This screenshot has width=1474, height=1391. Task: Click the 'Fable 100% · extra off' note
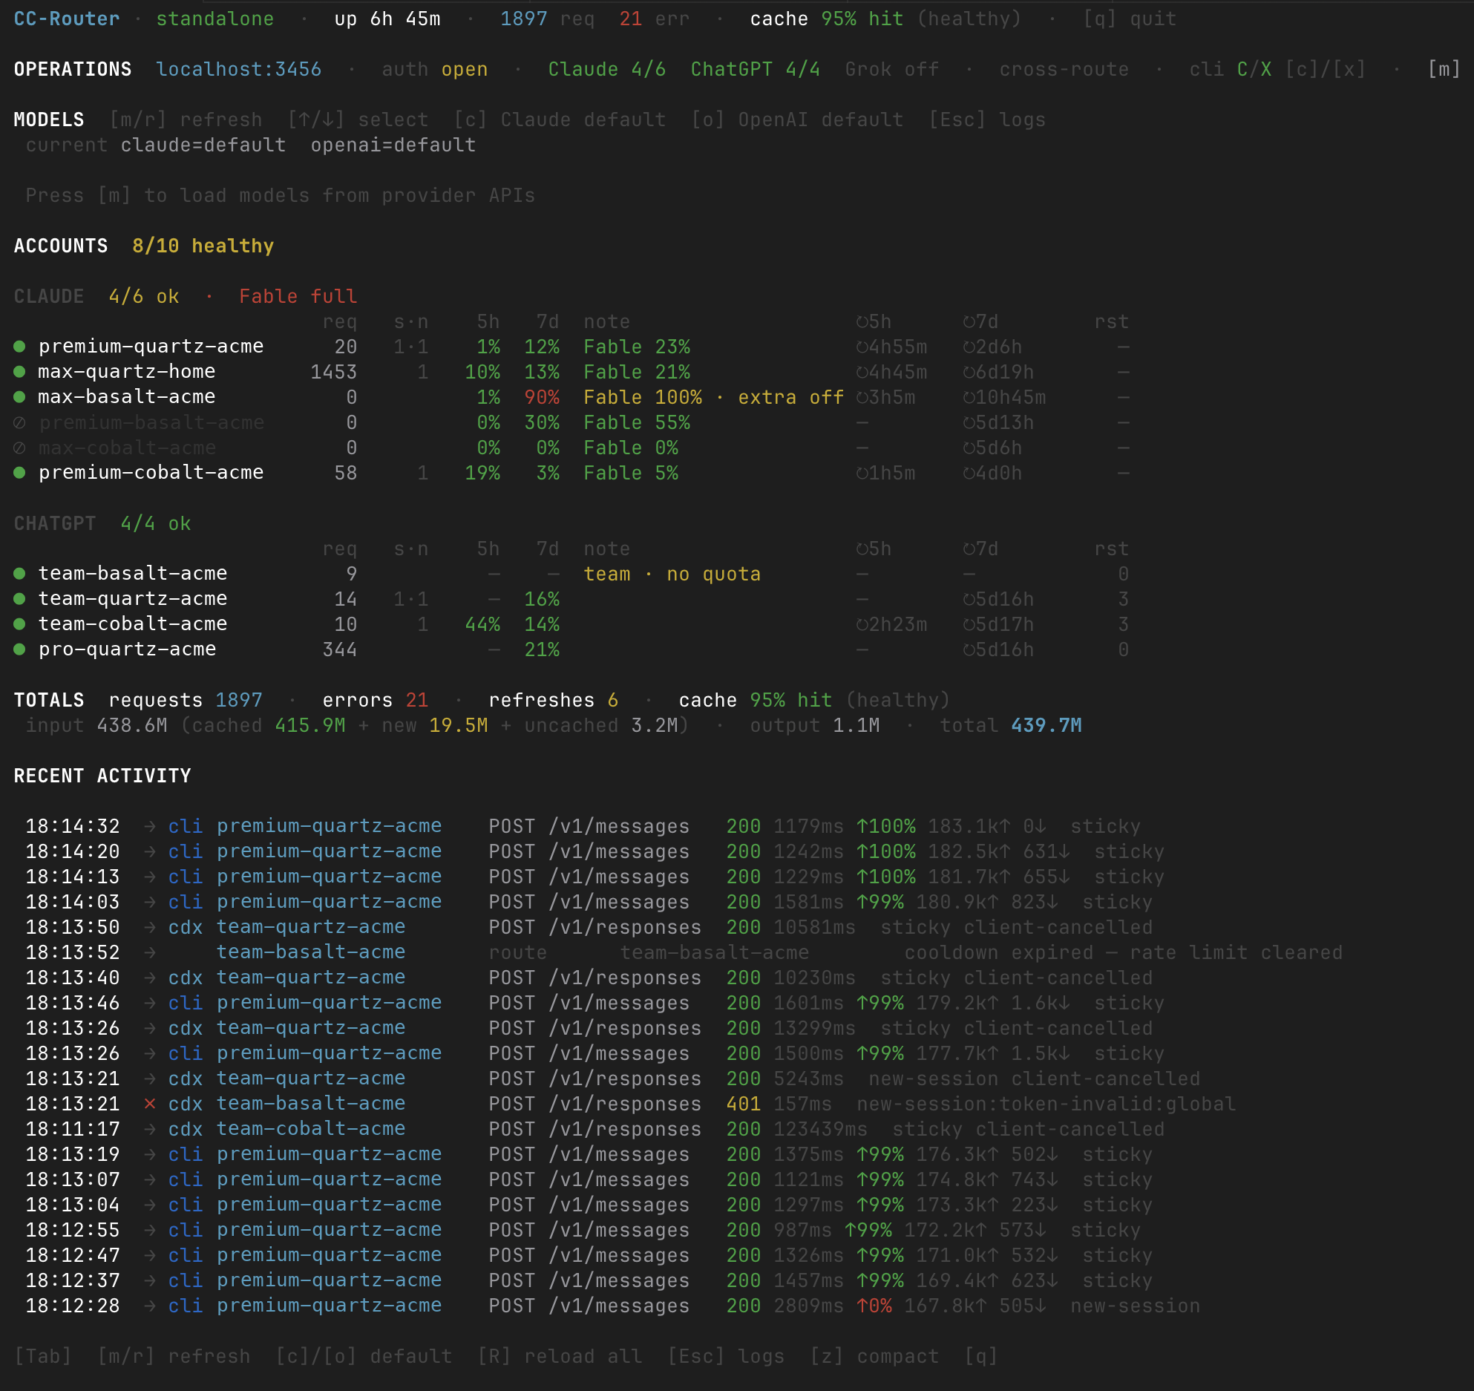pyautogui.click(x=714, y=397)
